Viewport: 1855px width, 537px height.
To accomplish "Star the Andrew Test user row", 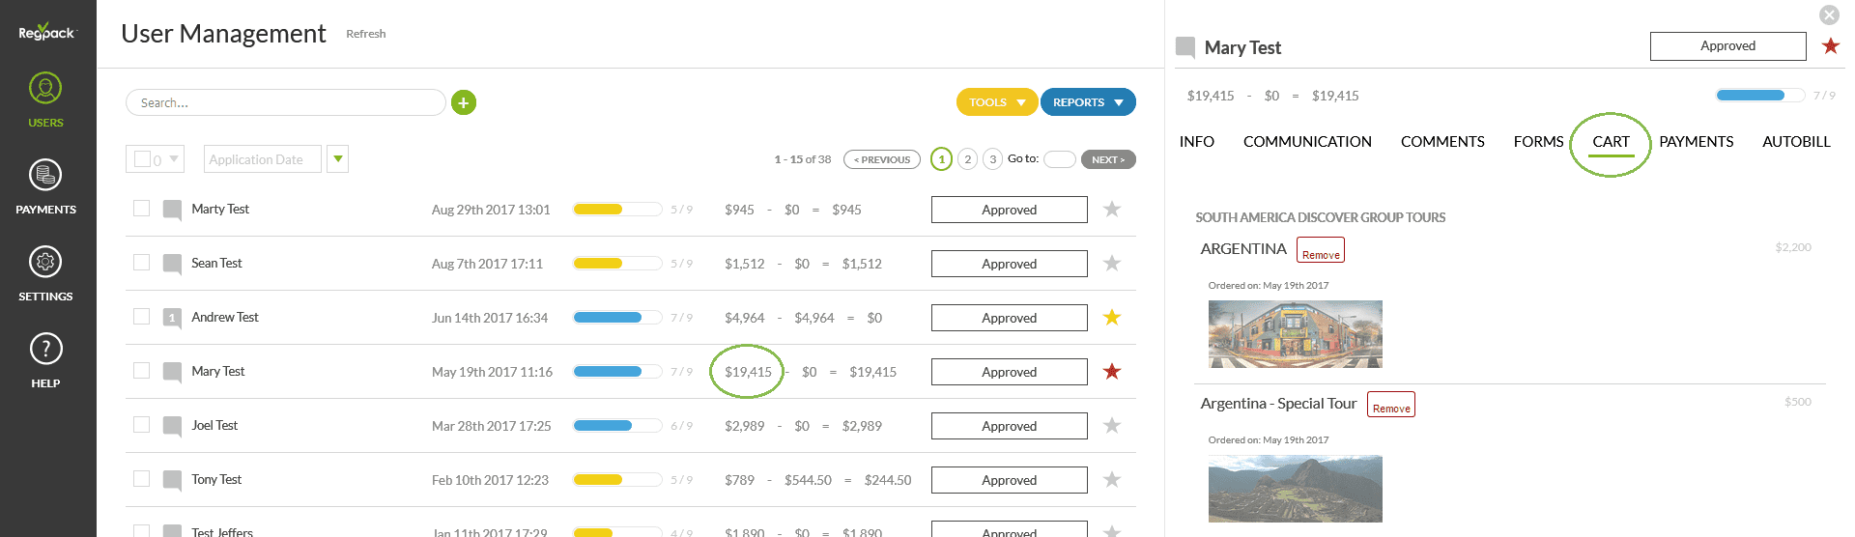I will coord(1112,318).
